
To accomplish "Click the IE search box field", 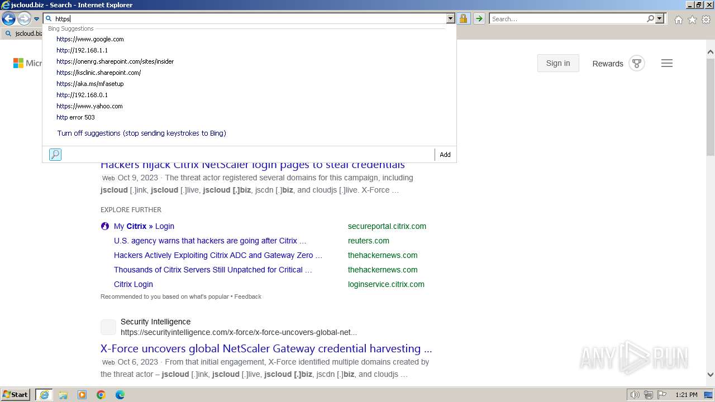I will (567, 18).
